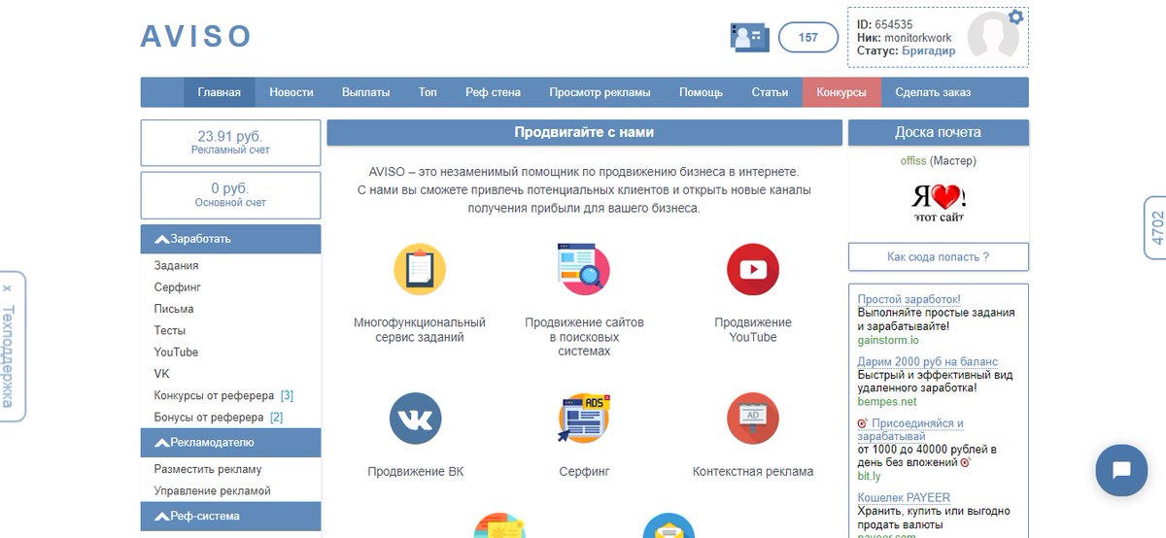Open Тесты in the sidebar

point(169,330)
